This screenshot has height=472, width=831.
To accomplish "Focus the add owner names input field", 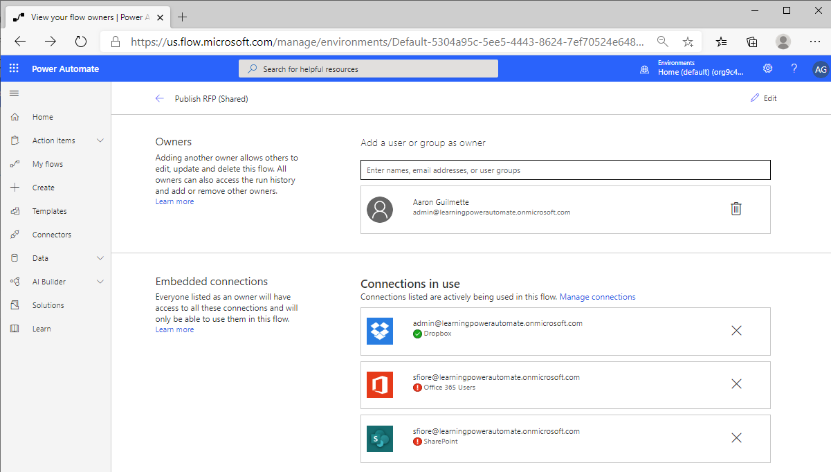I will tap(565, 170).
